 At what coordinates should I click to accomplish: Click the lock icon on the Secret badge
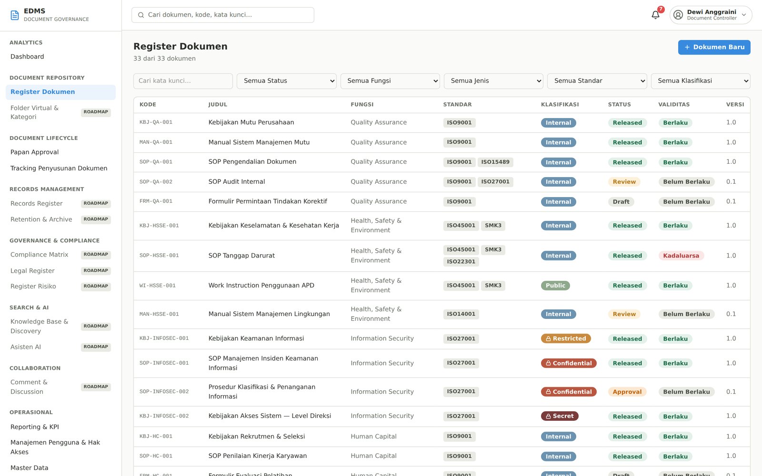click(549, 416)
